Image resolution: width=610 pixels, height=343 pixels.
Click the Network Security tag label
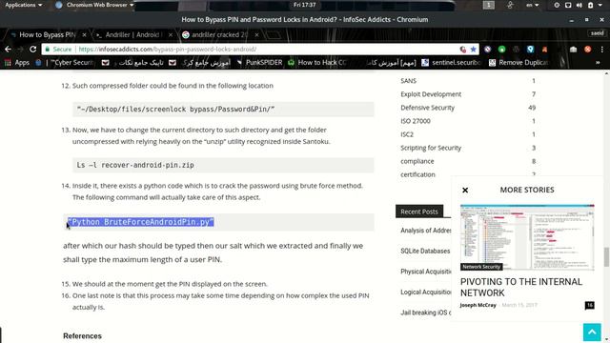(x=481, y=267)
